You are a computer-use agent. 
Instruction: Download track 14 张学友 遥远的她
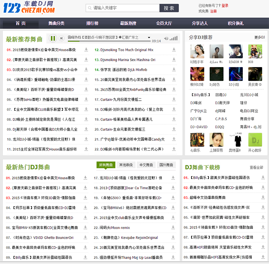pyautogui.click(x=174, y=69)
